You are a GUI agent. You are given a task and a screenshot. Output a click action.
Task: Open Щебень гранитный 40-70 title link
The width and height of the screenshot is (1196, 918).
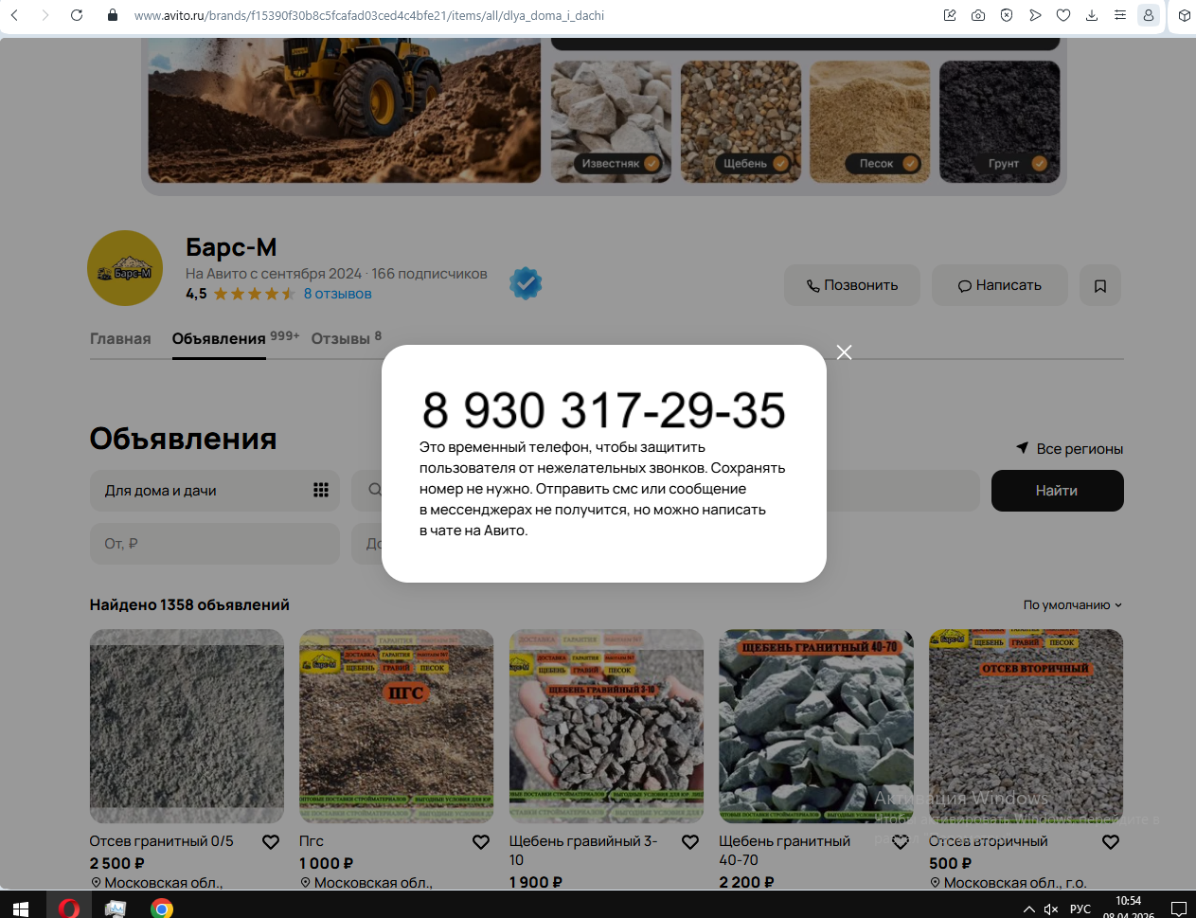tap(785, 851)
